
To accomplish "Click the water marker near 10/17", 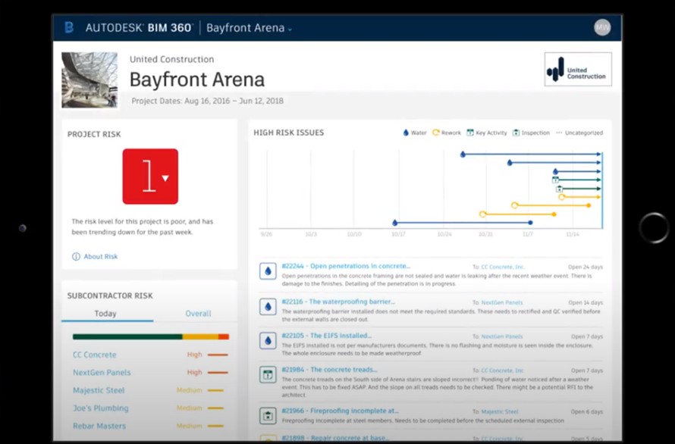I will coord(394,223).
